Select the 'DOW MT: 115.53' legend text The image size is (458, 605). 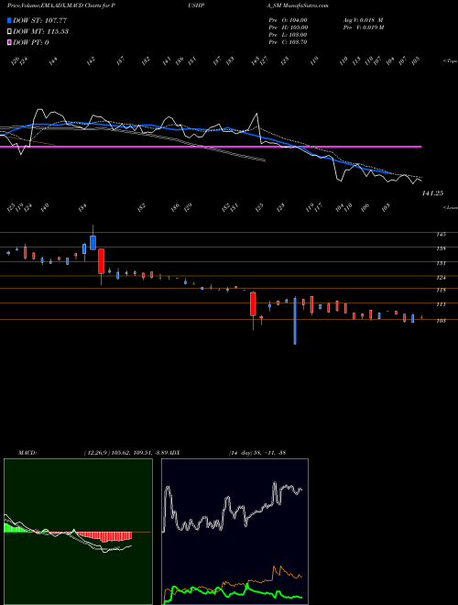tap(40, 32)
